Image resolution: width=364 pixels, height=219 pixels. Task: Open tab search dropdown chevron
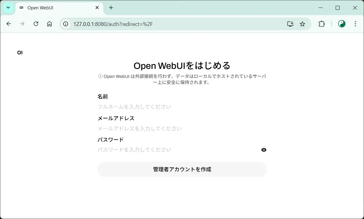[8, 8]
